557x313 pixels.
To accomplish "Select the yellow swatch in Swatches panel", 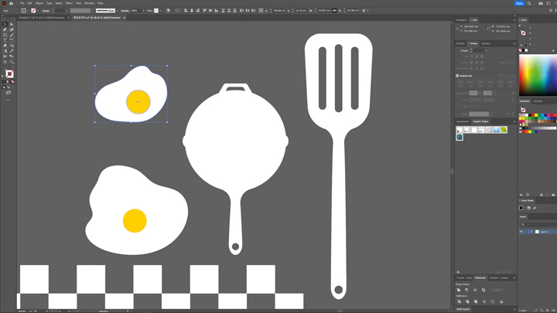I will coord(536,115).
